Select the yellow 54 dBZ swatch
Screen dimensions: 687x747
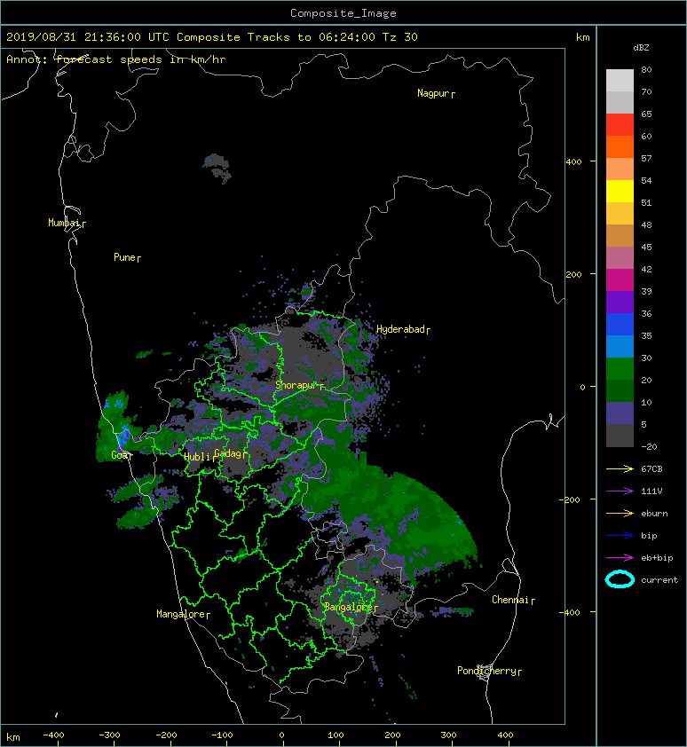[620, 191]
